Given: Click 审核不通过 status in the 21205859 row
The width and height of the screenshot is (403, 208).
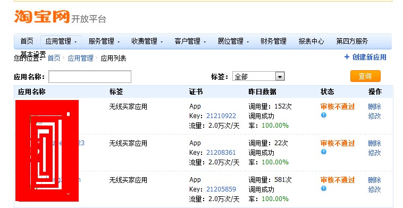Looking at the screenshot, I should 338,180.
